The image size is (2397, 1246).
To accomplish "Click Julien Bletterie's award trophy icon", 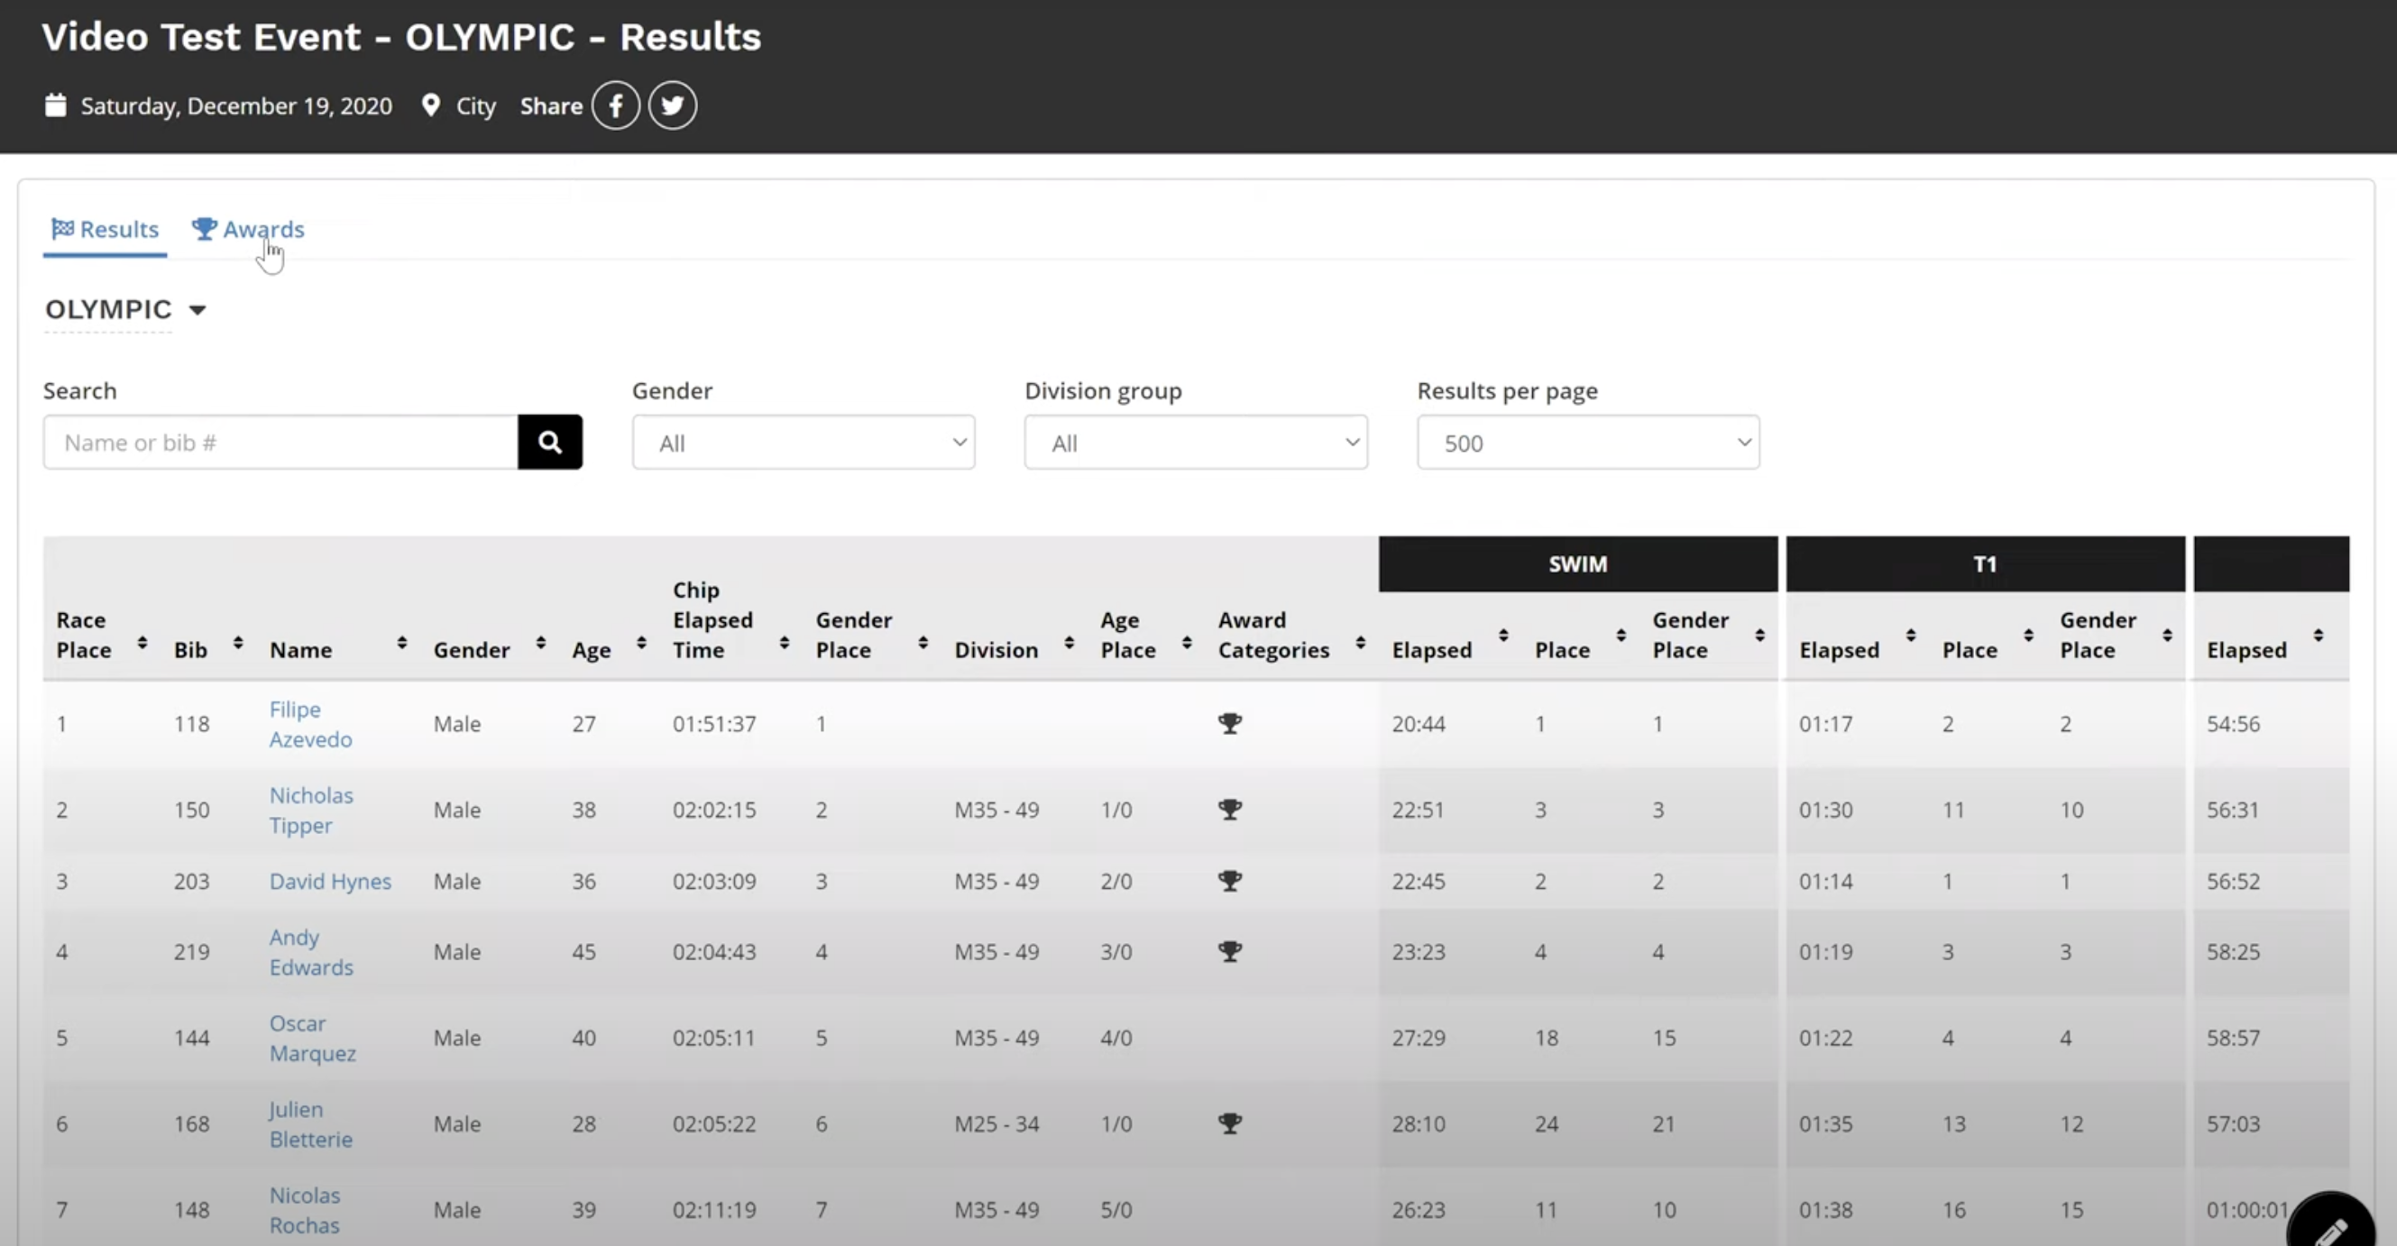I will 1229,1123.
